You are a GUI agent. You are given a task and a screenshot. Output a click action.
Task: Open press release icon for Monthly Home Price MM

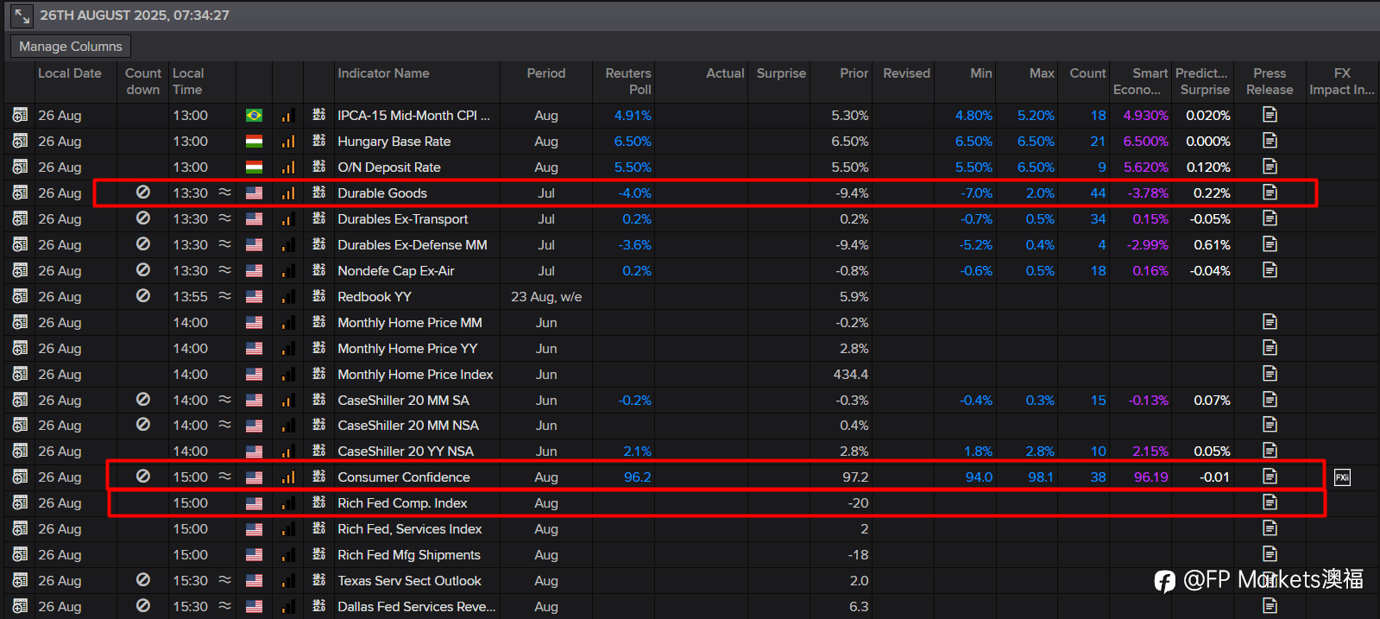point(1270,322)
